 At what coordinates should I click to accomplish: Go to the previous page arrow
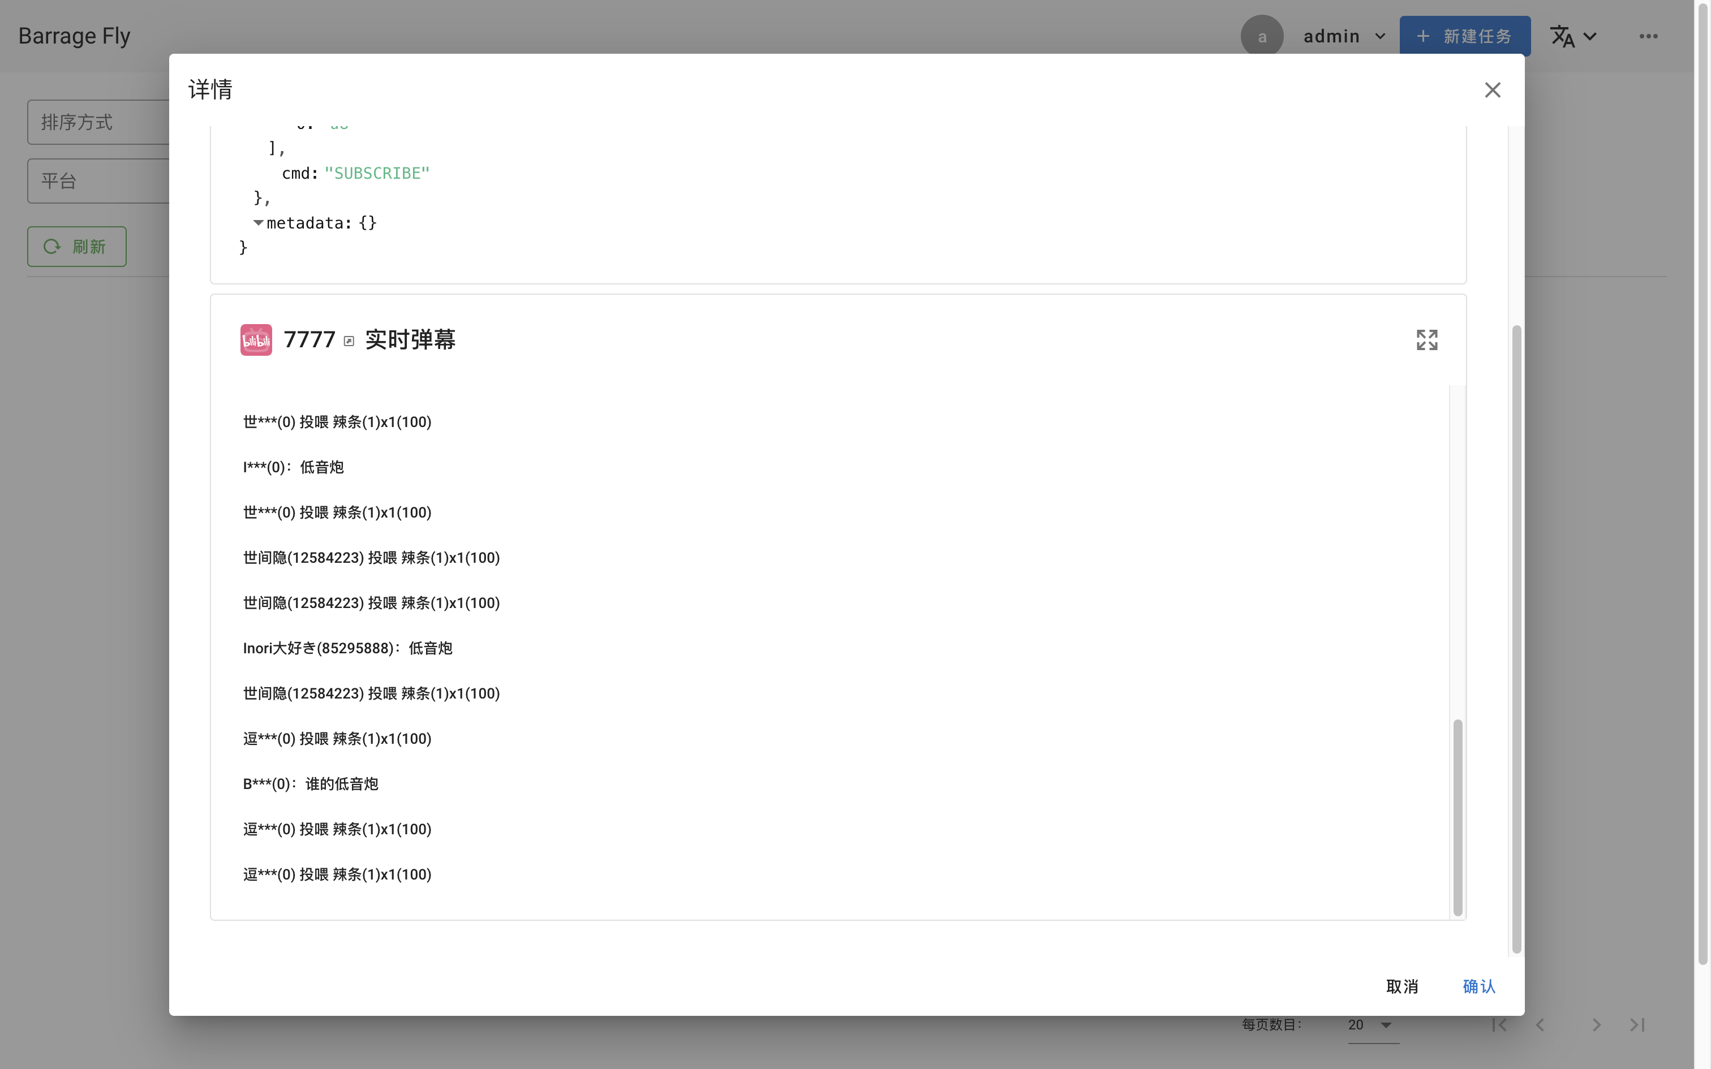[x=1540, y=1024]
